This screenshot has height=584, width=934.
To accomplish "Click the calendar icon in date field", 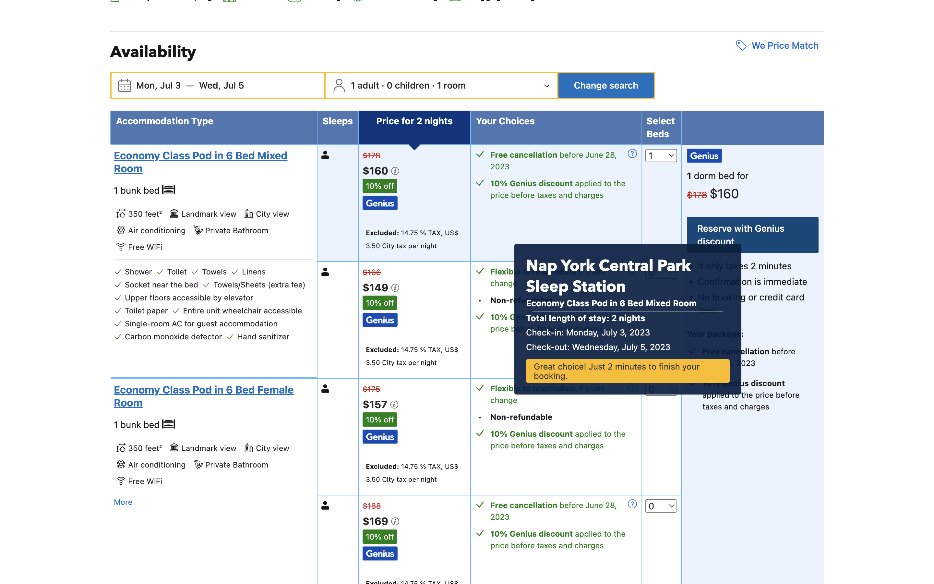I will pos(124,85).
